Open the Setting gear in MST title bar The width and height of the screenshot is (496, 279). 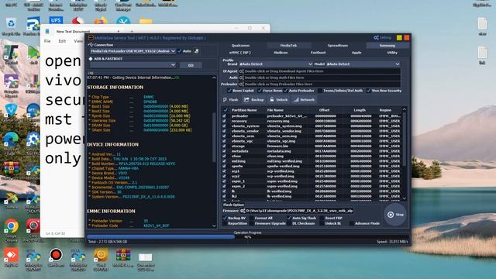[x=376, y=38]
